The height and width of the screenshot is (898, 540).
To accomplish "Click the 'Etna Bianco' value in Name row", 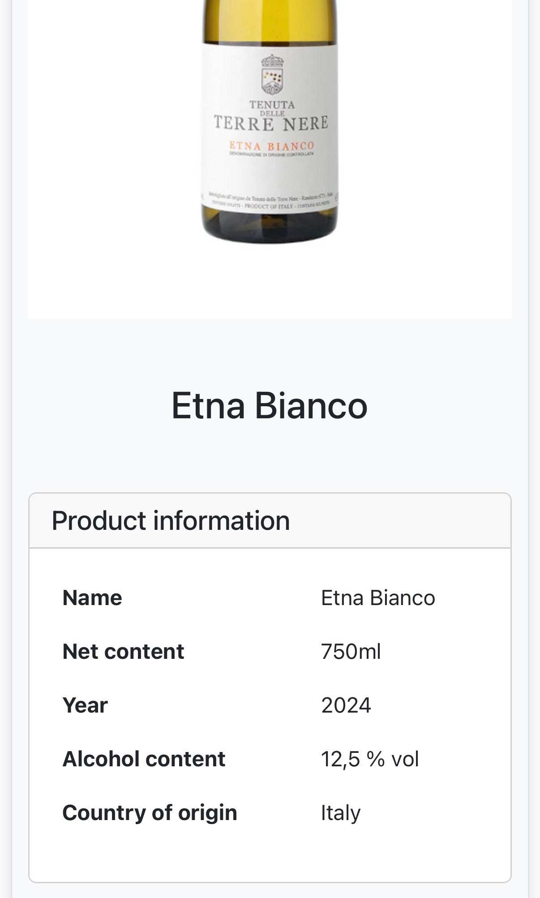I will tap(378, 598).
